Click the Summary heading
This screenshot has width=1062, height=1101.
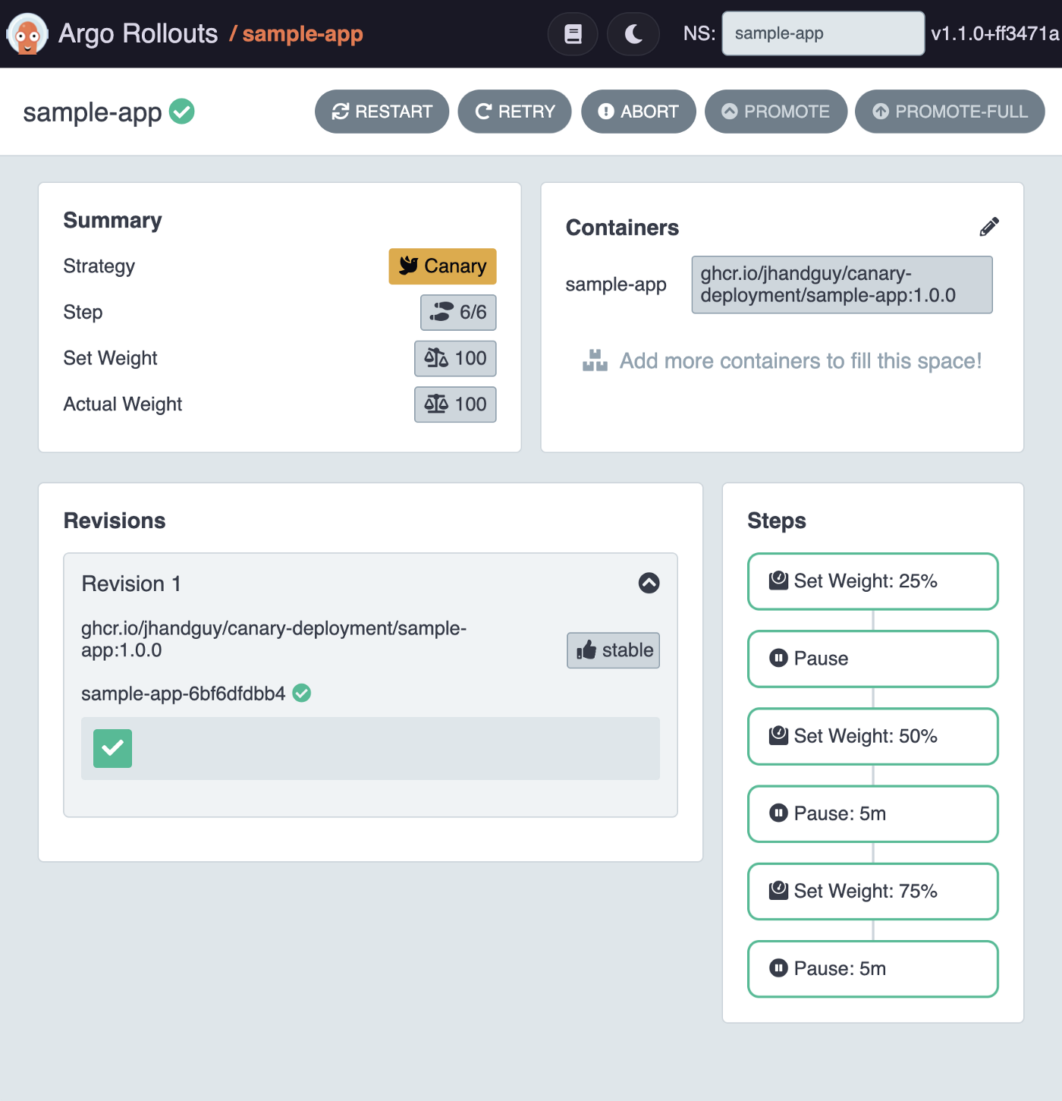(112, 220)
